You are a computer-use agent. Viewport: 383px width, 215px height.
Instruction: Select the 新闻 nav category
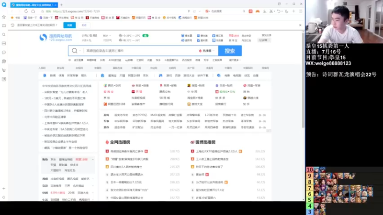pos(53,75)
